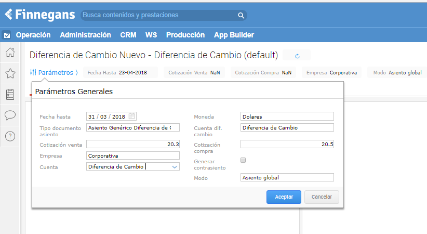Click the home icon in sidebar
427x234 pixels.
(10, 52)
